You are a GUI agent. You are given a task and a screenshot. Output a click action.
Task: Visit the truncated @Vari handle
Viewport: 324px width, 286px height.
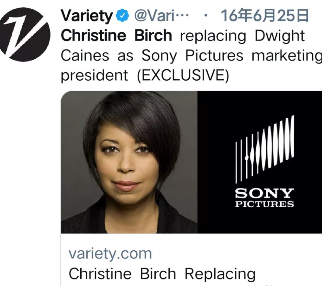162,16
